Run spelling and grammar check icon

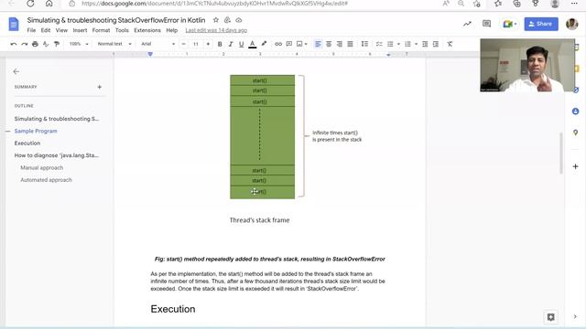[46, 44]
